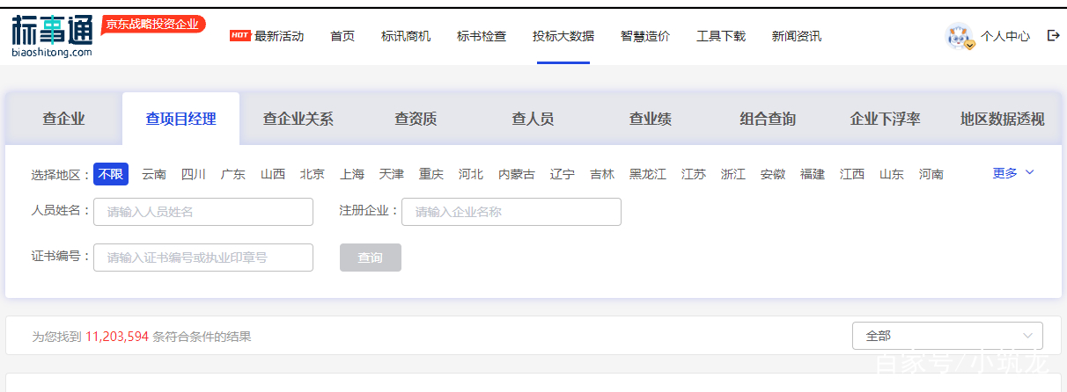The width and height of the screenshot is (1067, 392).
Task: Focus the 证书编号 input field
Action: 203,258
